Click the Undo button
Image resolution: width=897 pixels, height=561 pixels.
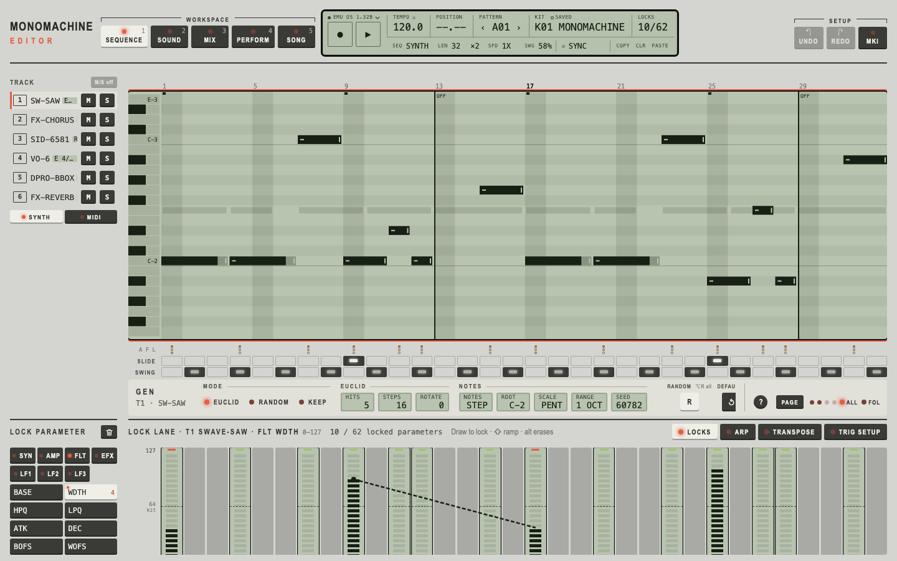tap(809, 37)
